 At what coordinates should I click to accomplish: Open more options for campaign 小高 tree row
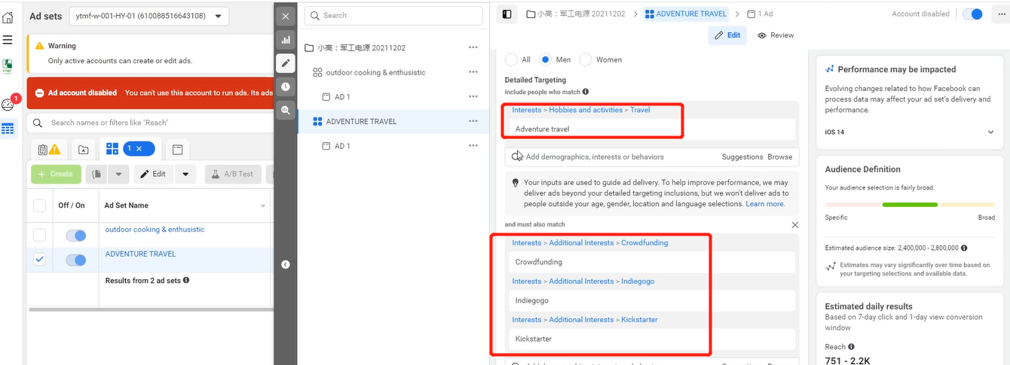pyautogui.click(x=473, y=47)
